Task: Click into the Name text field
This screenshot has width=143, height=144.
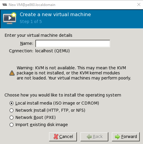Action: click(x=73, y=44)
